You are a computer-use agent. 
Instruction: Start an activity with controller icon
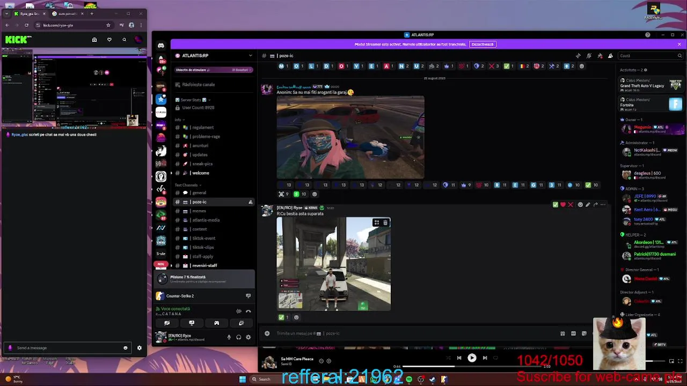[x=216, y=323]
